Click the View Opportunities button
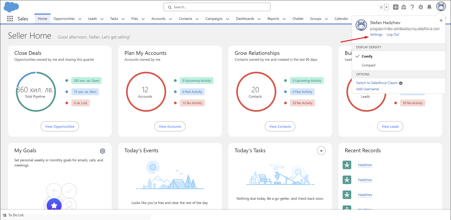 60,126
